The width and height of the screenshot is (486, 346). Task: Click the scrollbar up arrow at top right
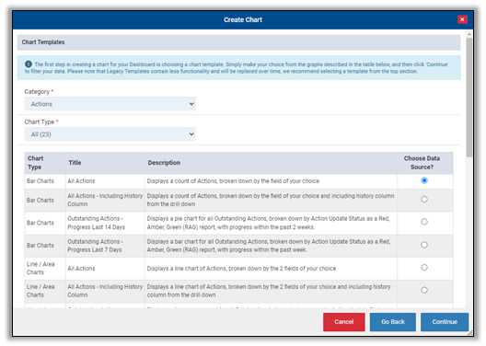point(469,34)
